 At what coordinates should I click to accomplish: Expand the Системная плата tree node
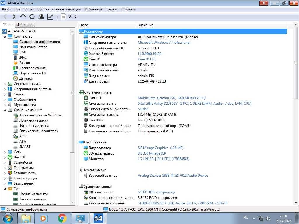click(x=5, y=84)
